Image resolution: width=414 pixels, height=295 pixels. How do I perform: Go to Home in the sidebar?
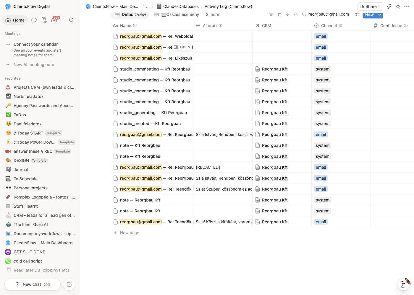click(x=15, y=20)
